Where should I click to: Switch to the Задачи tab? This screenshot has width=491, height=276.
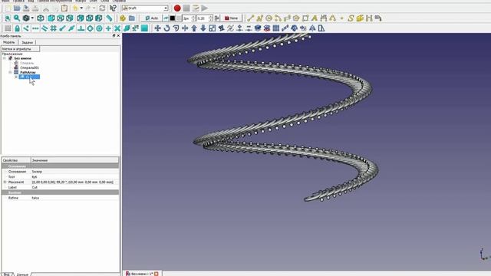(x=28, y=42)
